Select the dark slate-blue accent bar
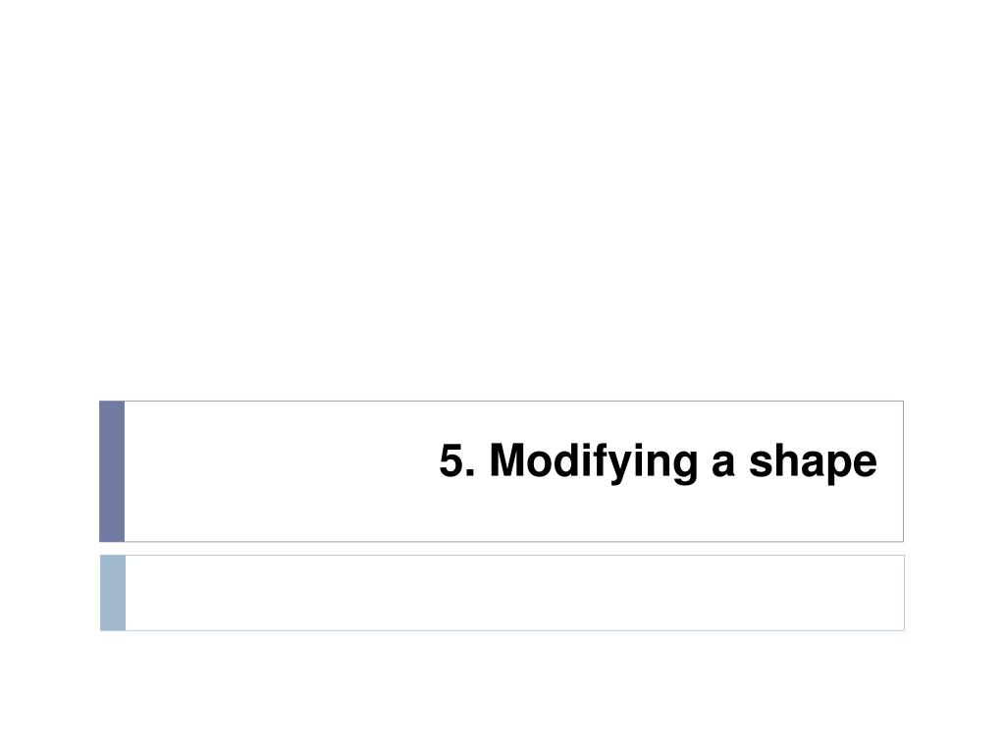 112,471
